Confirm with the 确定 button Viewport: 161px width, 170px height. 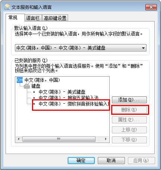81,160
